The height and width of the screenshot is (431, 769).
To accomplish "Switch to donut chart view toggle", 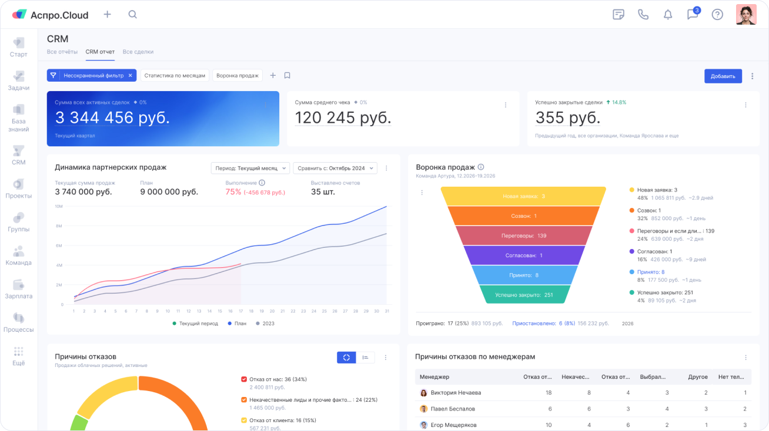I will [346, 357].
